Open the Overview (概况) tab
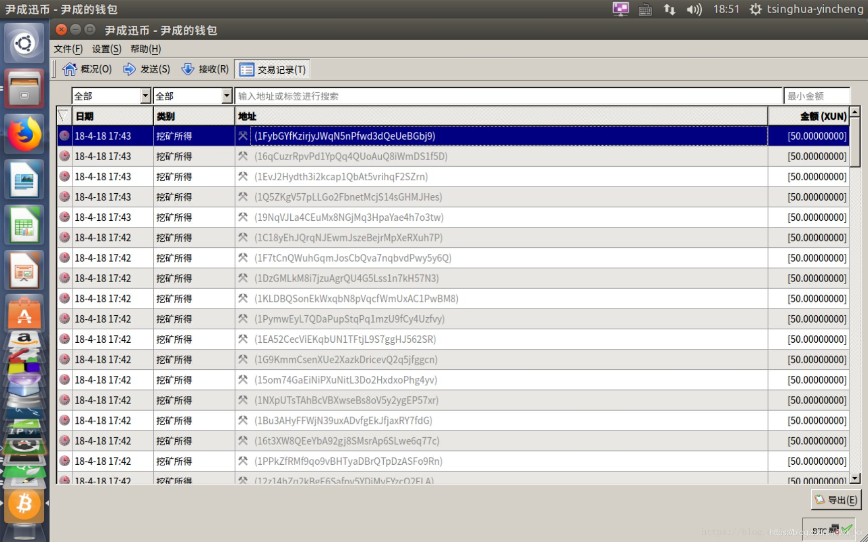The image size is (868, 542). pos(87,69)
